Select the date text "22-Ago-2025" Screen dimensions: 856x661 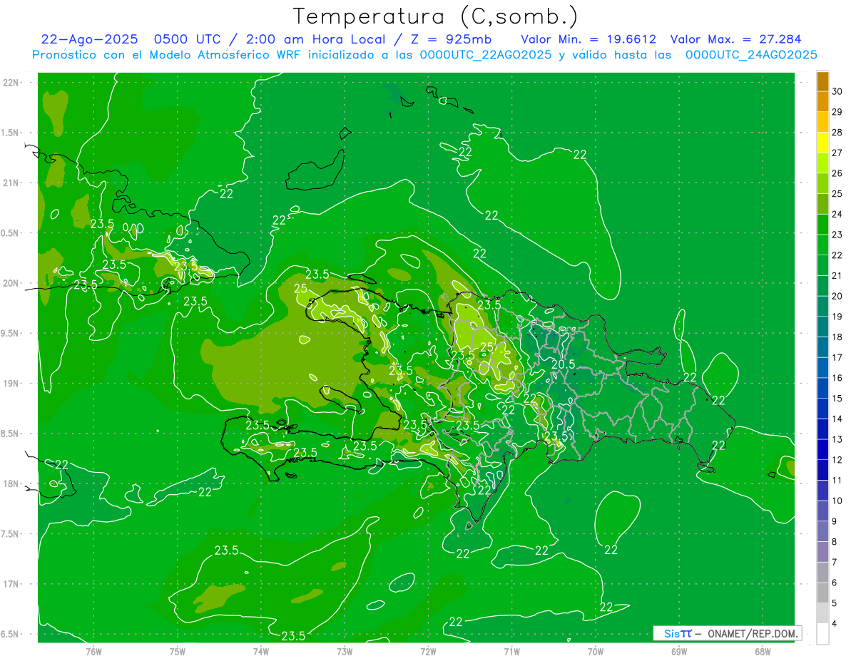tap(89, 39)
